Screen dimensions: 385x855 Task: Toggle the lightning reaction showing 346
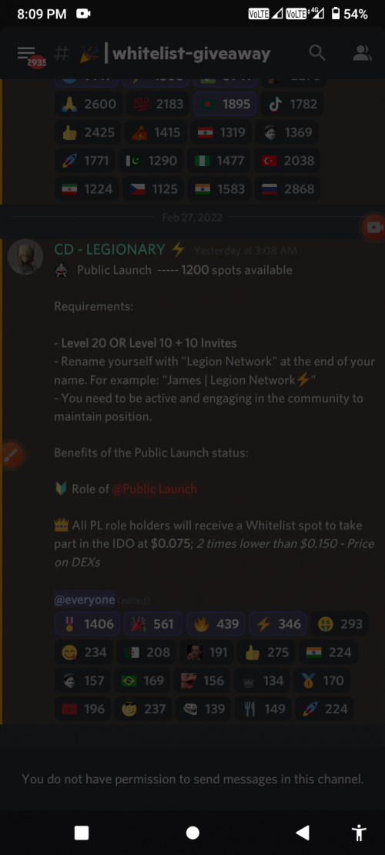click(x=277, y=624)
